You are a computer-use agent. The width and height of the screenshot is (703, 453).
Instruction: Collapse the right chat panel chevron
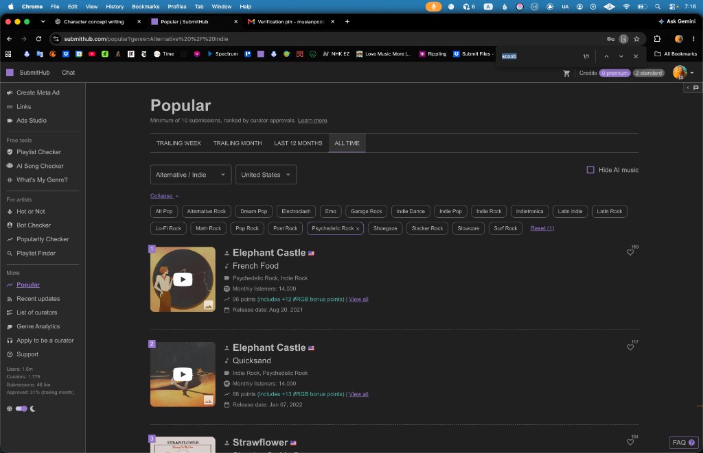coord(688,88)
